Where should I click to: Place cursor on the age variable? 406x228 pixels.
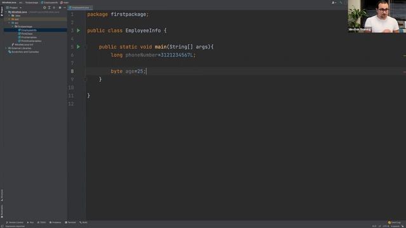(129, 72)
